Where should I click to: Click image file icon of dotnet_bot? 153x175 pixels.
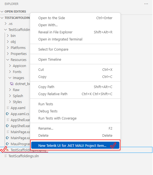click(12, 84)
